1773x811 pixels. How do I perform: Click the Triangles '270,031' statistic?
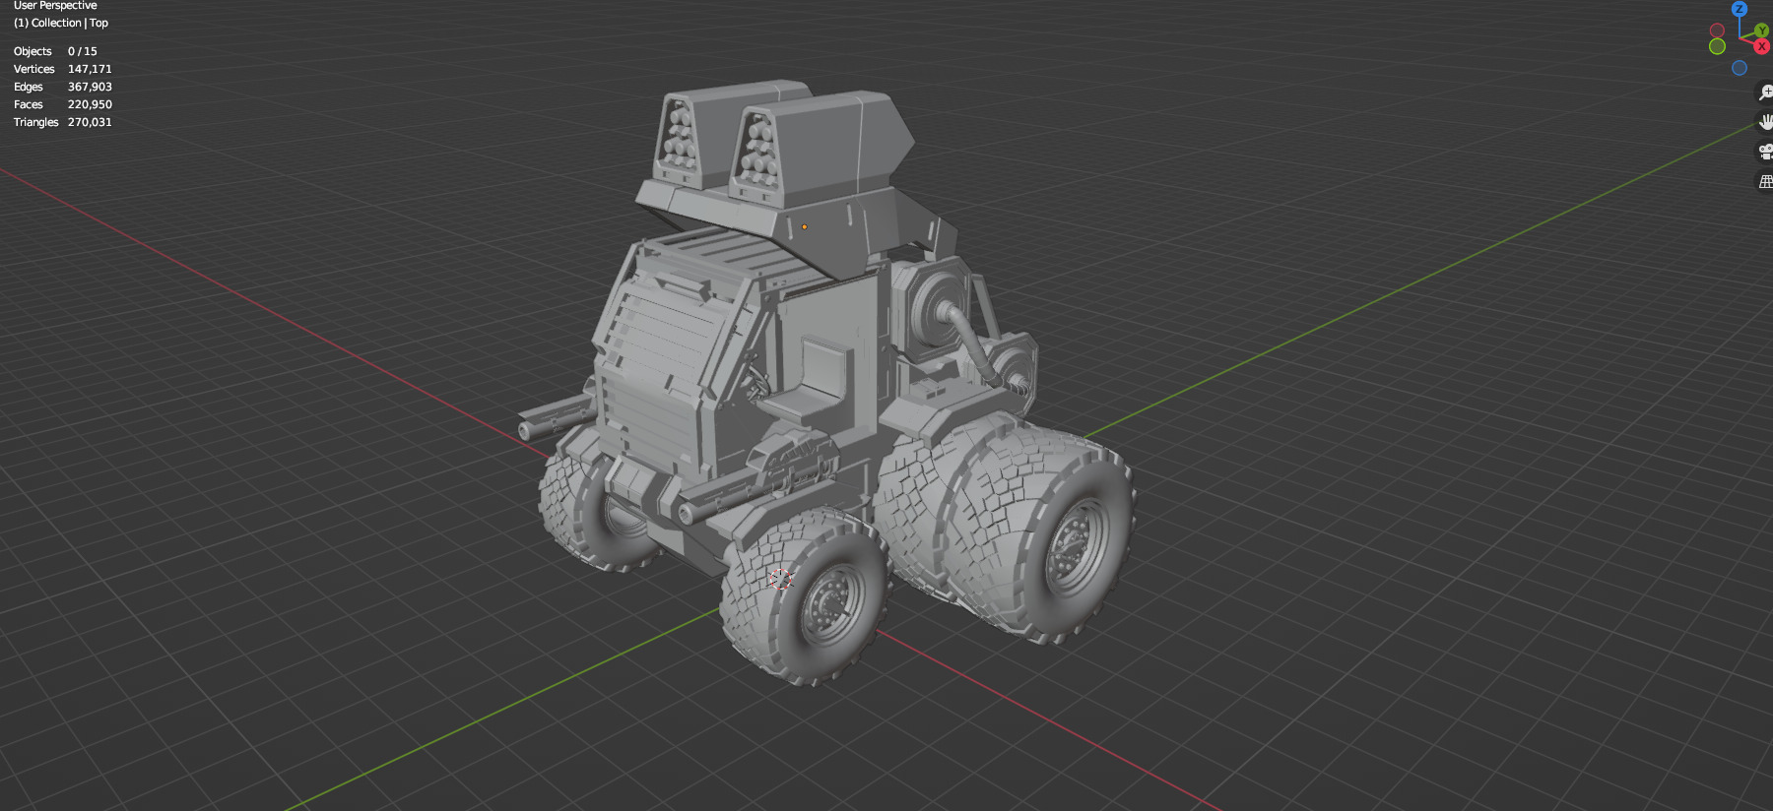90,122
